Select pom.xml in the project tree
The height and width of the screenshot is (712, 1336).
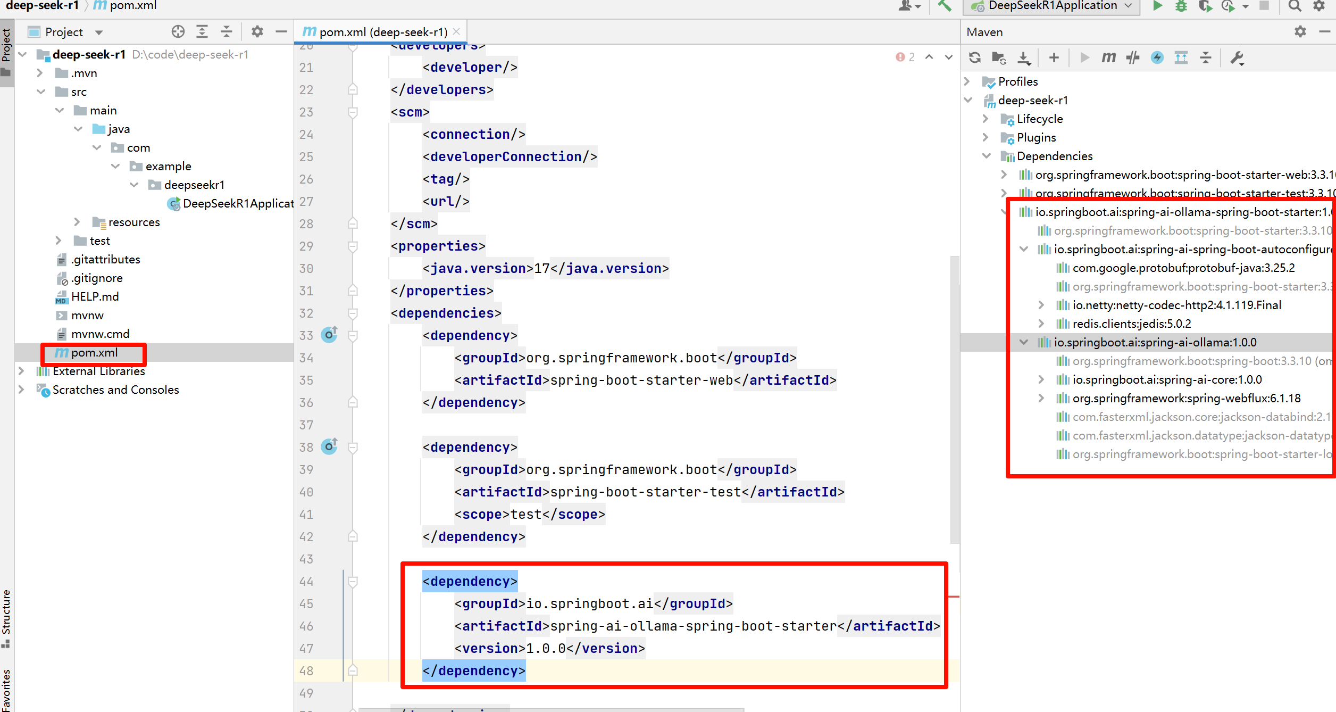[x=94, y=352]
